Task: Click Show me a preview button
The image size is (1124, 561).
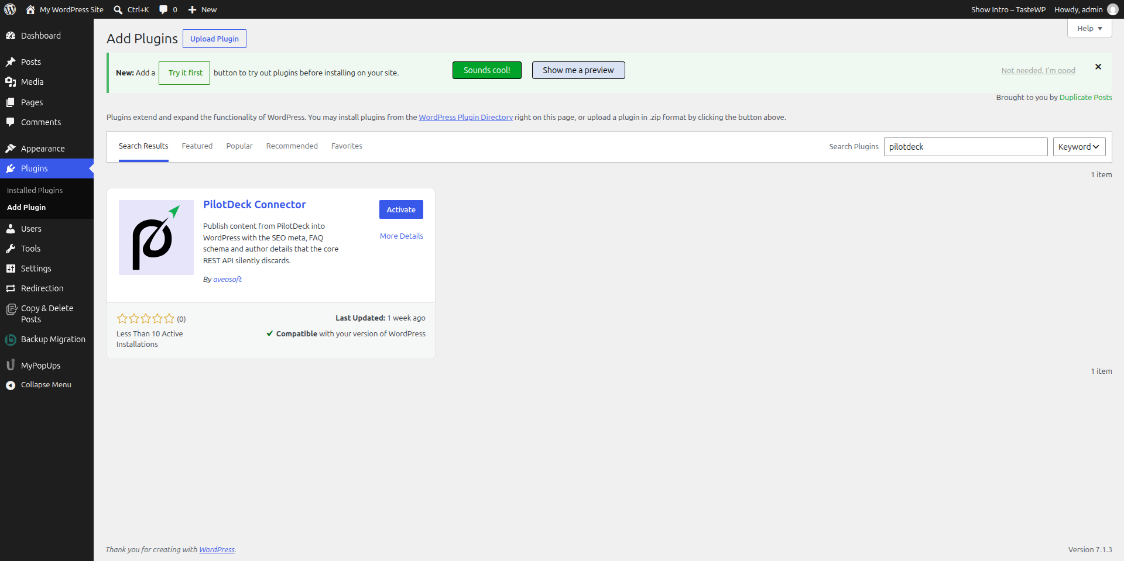Action: coord(578,70)
